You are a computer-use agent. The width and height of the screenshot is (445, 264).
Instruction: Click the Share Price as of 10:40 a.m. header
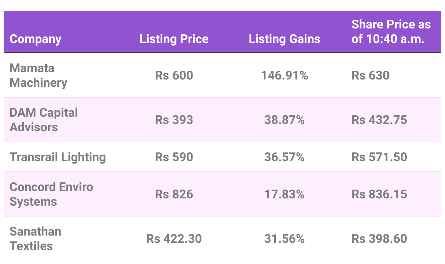pos(391,32)
